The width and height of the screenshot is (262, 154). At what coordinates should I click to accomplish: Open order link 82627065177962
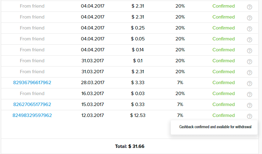32,104
